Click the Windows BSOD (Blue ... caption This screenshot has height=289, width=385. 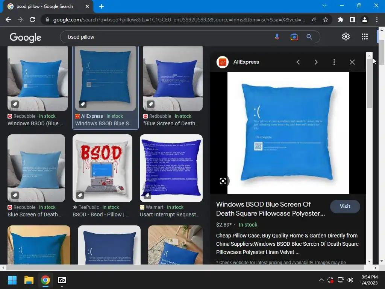click(35, 123)
